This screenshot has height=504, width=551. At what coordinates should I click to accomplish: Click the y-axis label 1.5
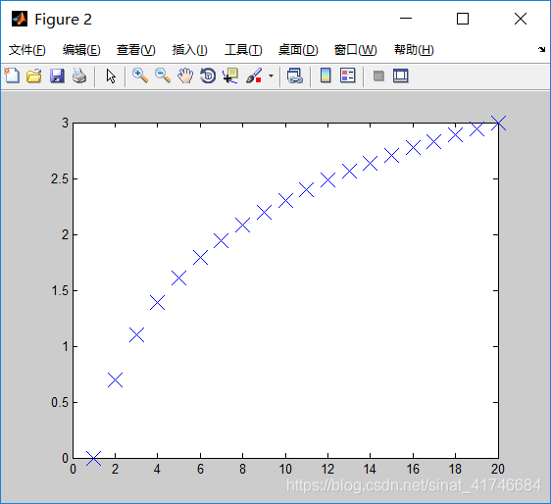(x=60, y=290)
